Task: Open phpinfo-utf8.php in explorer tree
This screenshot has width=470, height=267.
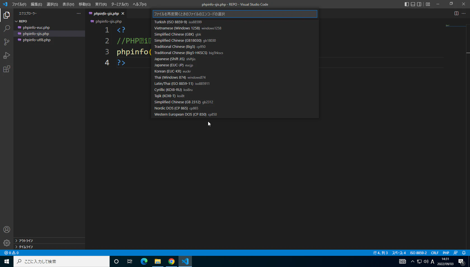Action: click(49, 40)
